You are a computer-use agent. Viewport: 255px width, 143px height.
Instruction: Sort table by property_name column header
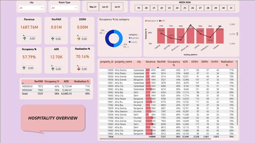124,62
